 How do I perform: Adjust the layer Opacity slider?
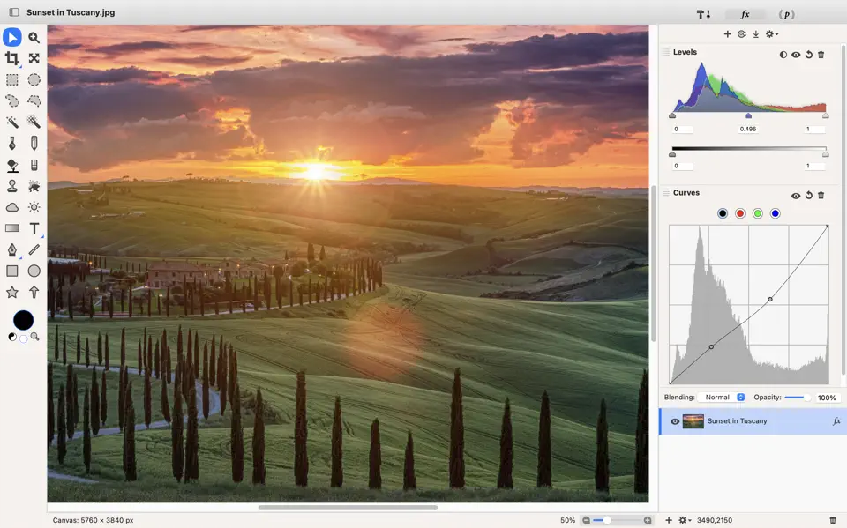(797, 398)
